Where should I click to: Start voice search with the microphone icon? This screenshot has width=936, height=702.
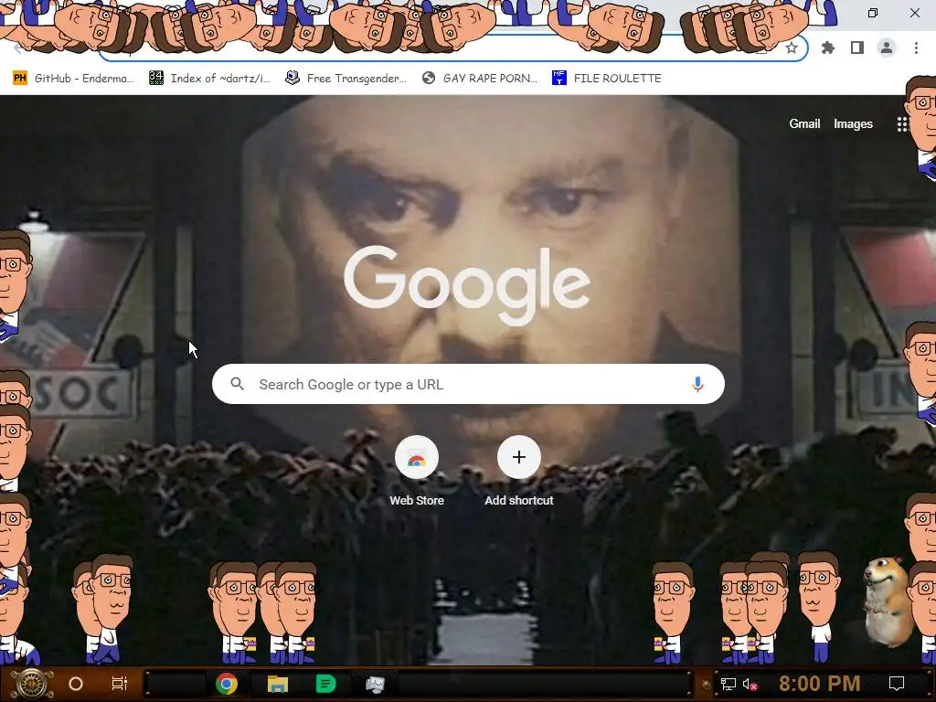pos(697,384)
